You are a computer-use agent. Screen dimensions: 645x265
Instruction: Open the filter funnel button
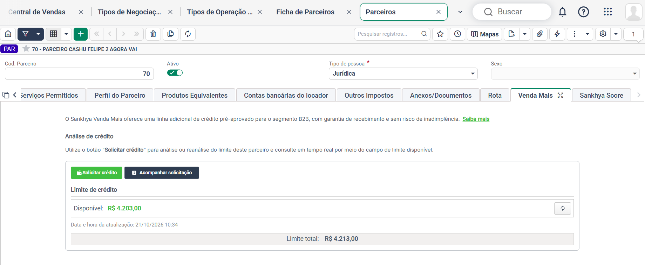25,34
